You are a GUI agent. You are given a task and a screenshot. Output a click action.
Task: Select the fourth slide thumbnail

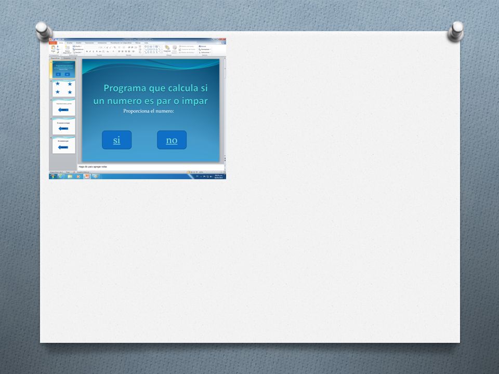point(64,126)
